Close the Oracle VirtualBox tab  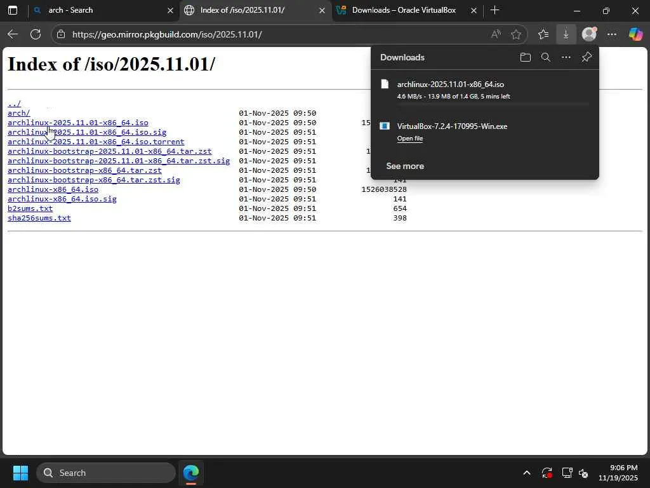(x=474, y=10)
